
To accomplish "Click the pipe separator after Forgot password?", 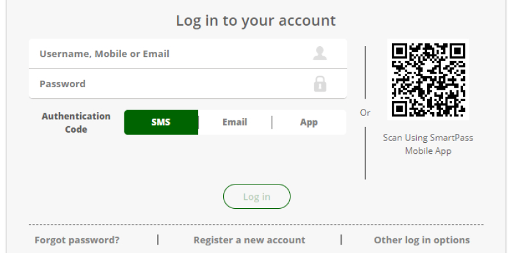I will [158, 240].
